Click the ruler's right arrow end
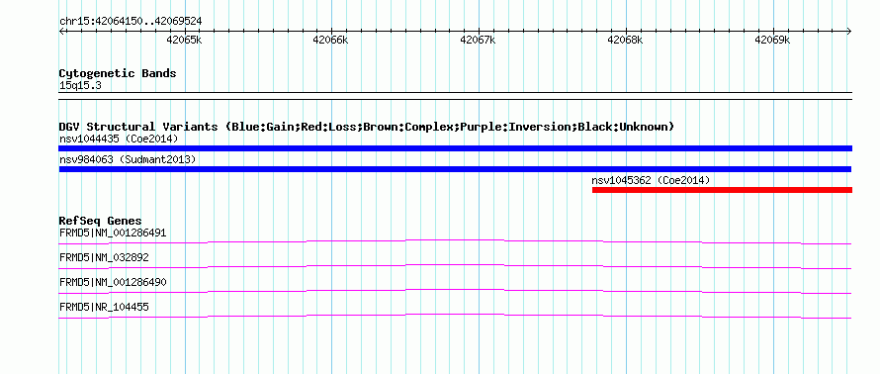Viewport: 880px width, 374px height. click(849, 31)
